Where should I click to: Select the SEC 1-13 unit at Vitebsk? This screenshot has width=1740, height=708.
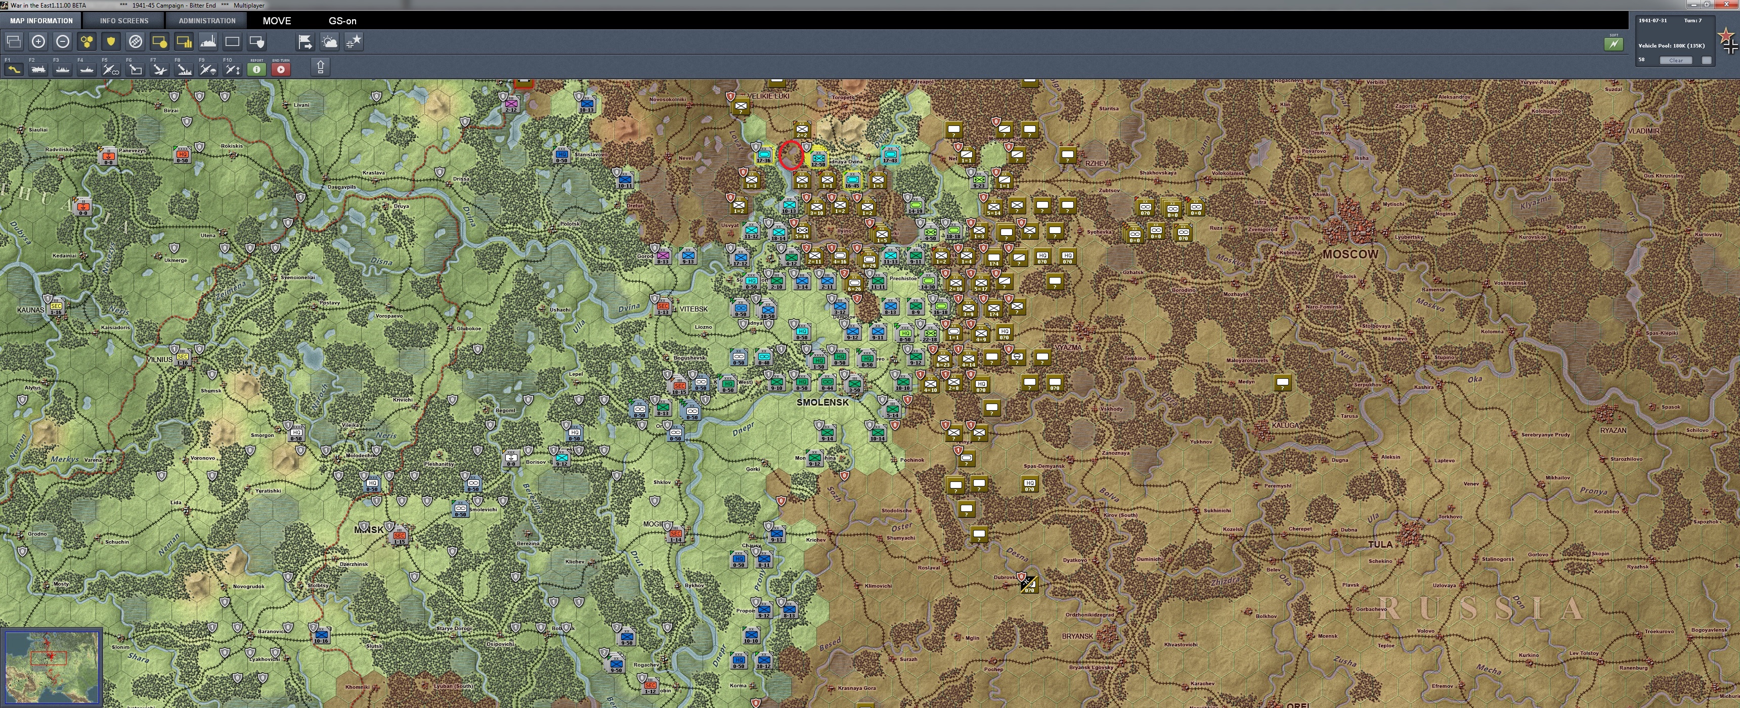(663, 307)
